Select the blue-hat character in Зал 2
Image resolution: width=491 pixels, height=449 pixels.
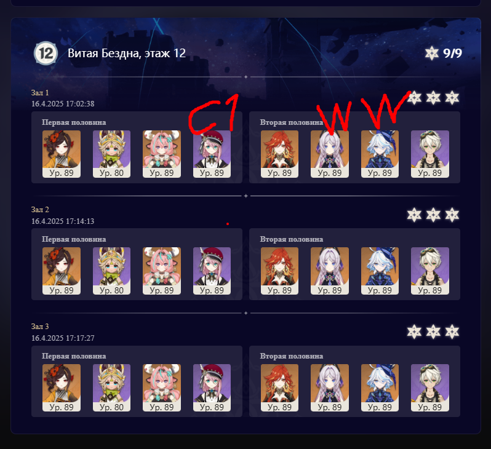(x=380, y=271)
